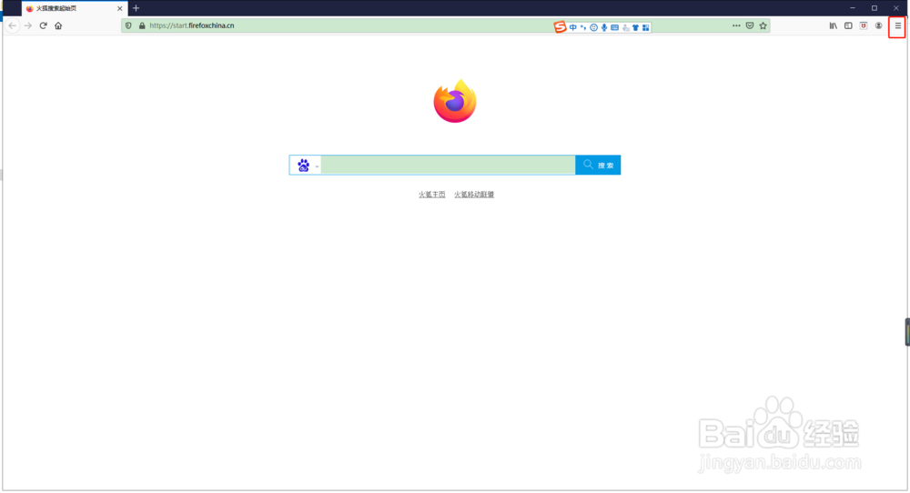The height and width of the screenshot is (493, 910).
Task: Click Sogou voice input microphone
Action: (x=604, y=27)
